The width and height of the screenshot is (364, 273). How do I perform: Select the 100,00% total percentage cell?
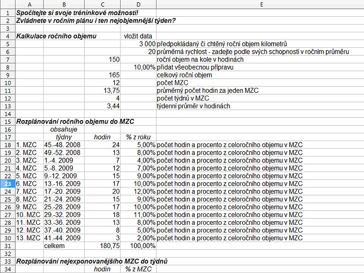138,245
